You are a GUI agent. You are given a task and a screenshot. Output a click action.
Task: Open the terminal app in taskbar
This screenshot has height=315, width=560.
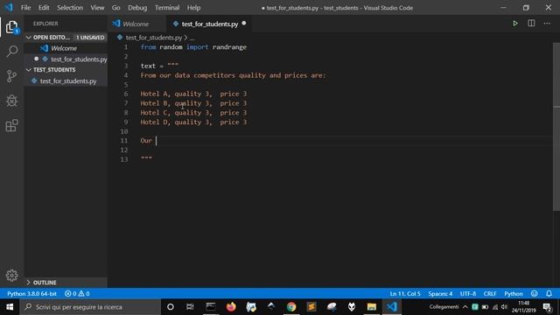point(211,307)
